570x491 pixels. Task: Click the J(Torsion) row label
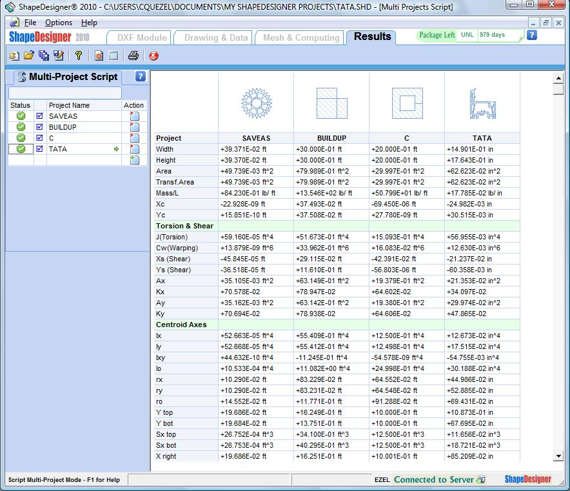click(172, 237)
